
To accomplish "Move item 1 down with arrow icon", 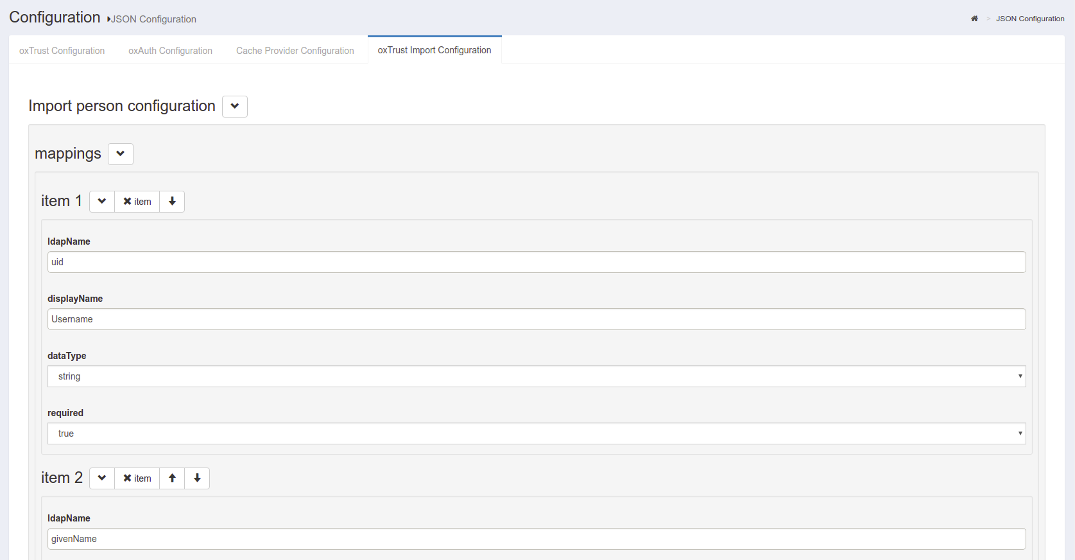I will [172, 202].
